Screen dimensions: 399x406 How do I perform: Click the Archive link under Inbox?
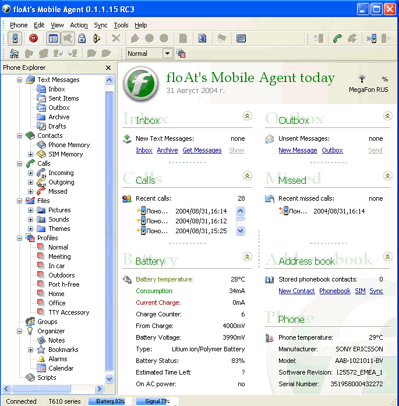167,150
